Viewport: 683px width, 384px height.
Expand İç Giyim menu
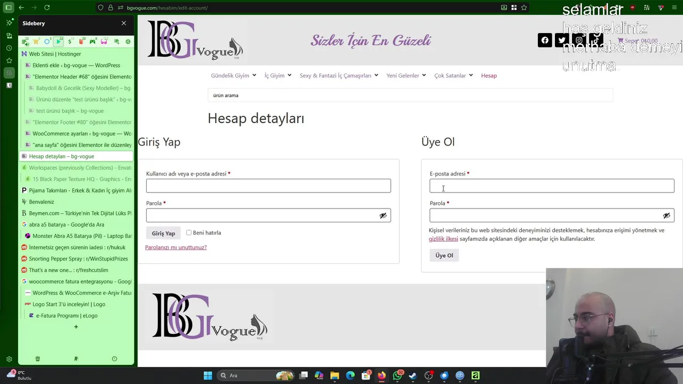click(x=278, y=76)
